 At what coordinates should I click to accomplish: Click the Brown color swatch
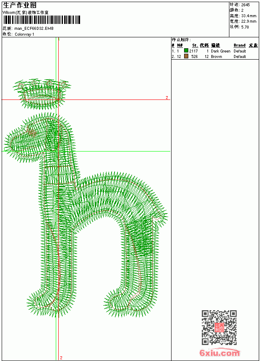pos(186,56)
